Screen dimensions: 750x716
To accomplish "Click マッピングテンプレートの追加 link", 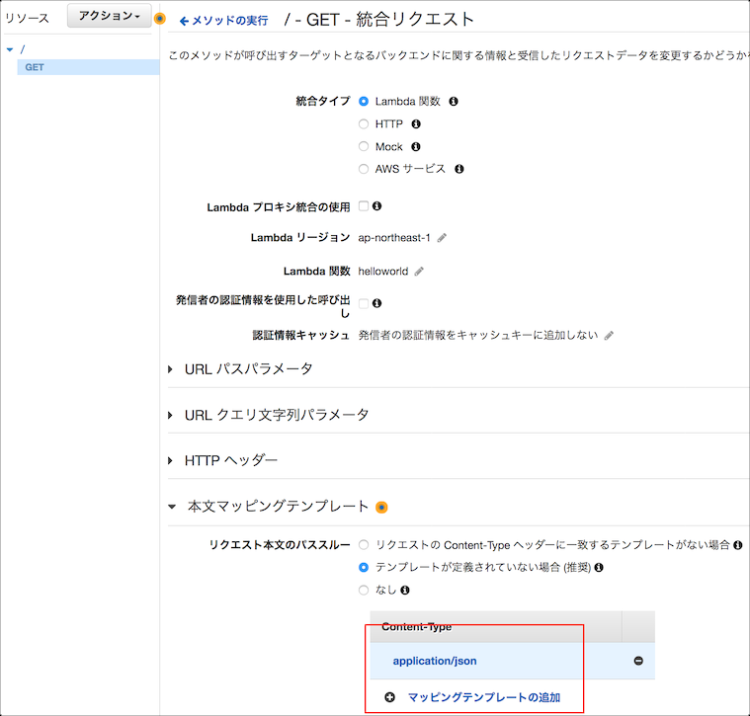I will tap(483, 697).
